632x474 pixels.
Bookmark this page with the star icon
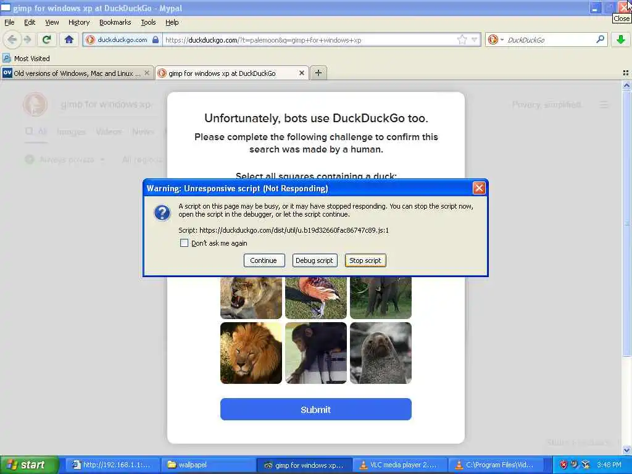(x=462, y=39)
